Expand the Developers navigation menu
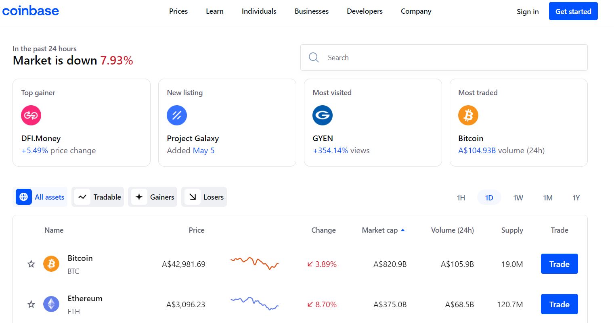614x323 pixels. tap(364, 11)
